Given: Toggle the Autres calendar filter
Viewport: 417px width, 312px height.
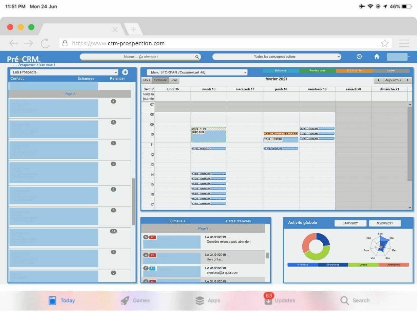Looking at the screenshot, I should (x=391, y=71).
